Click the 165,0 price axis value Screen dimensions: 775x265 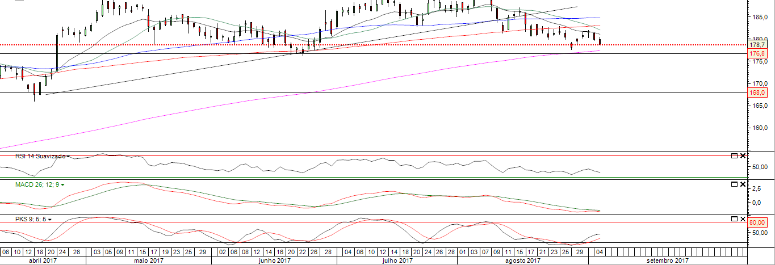click(x=760, y=106)
